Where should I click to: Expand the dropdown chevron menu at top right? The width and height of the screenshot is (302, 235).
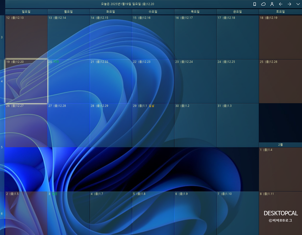(x=298, y=4)
